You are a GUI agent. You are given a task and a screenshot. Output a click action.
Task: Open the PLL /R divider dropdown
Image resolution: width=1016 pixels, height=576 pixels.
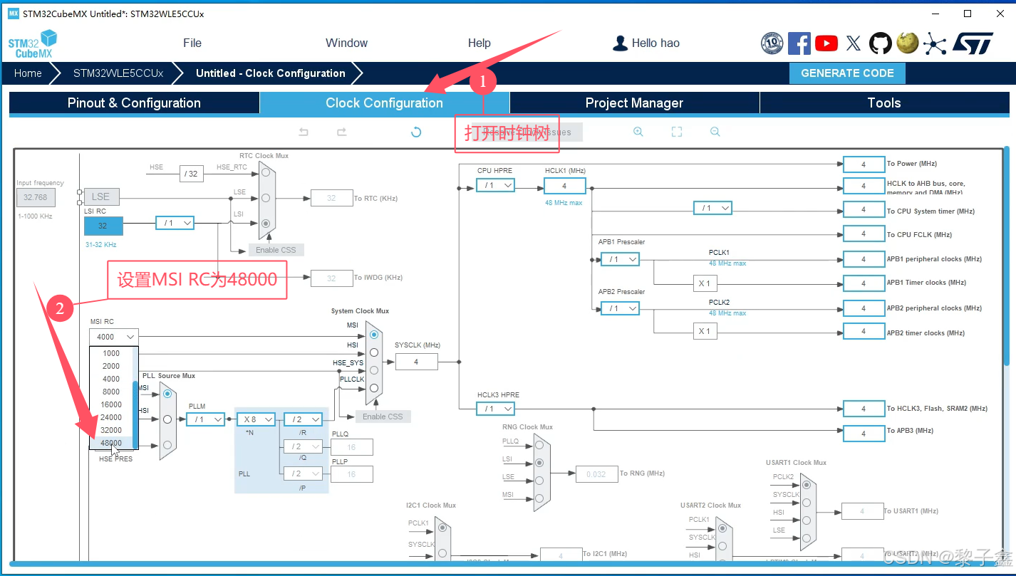click(304, 419)
